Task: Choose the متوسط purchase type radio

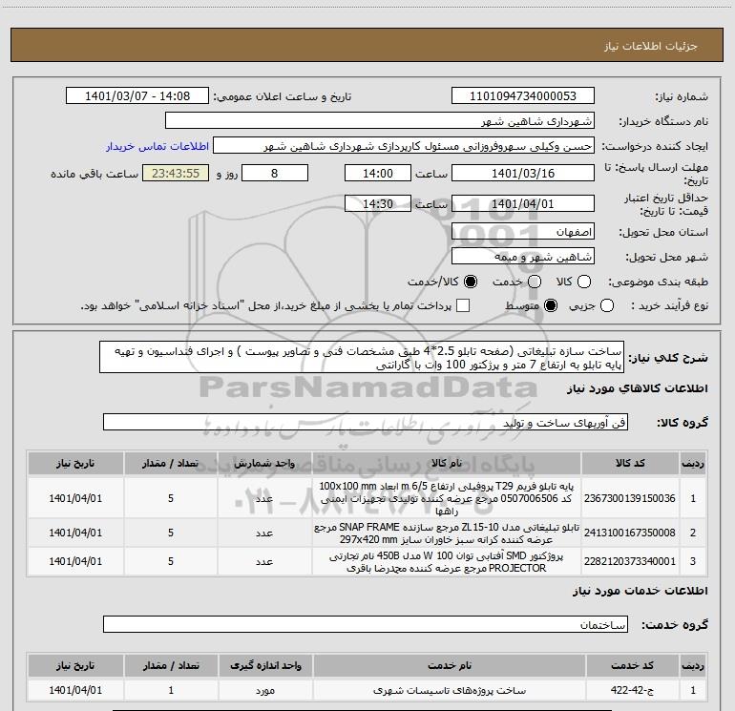Action: (551, 306)
